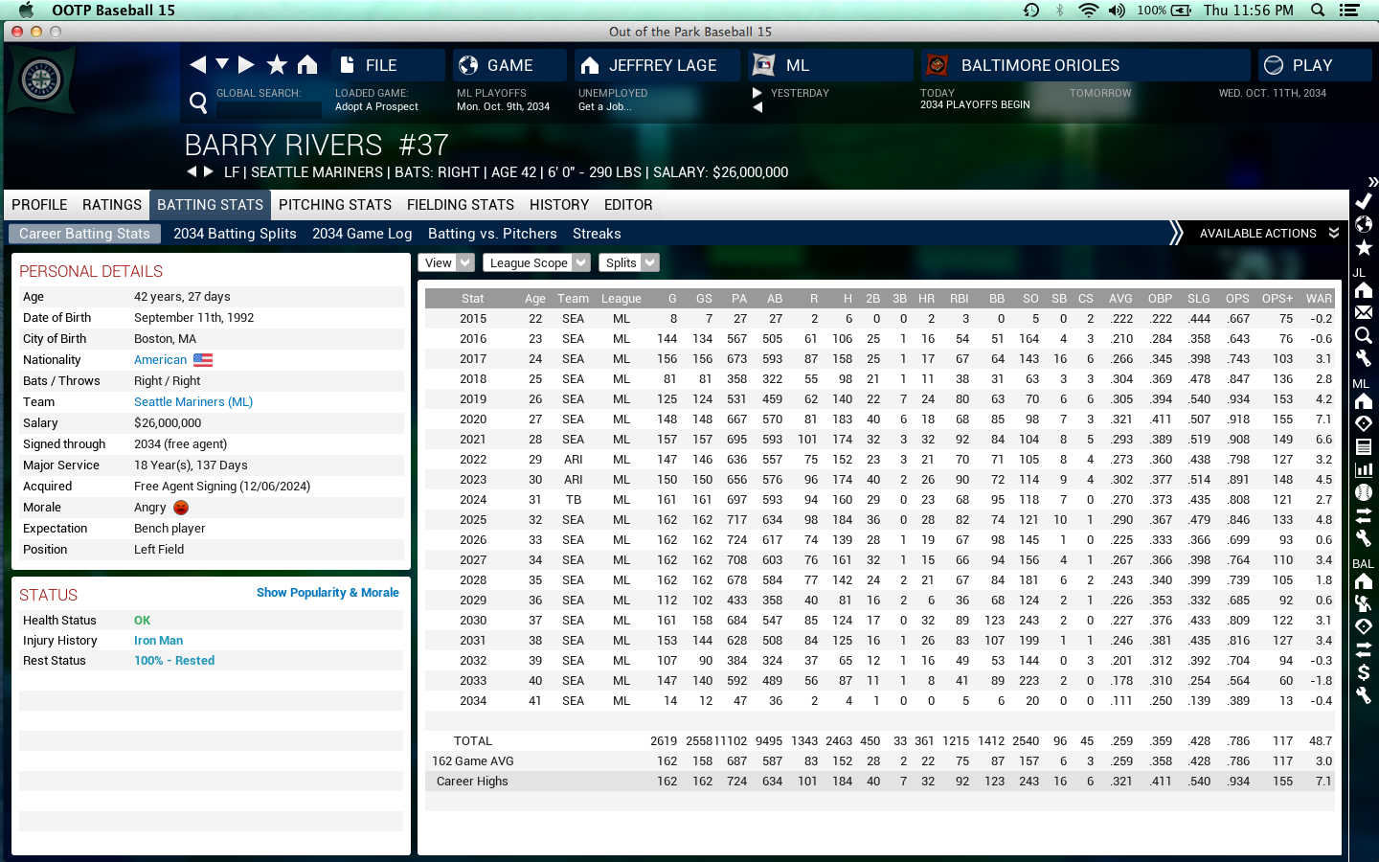This screenshot has height=862, width=1379.
Task: Go to next player using the right arrow beside LF
Action: tap(209, 172)
